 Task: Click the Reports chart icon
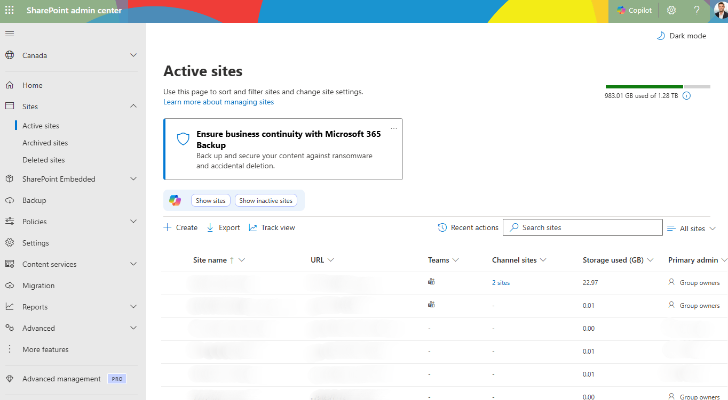coord(10,307)
